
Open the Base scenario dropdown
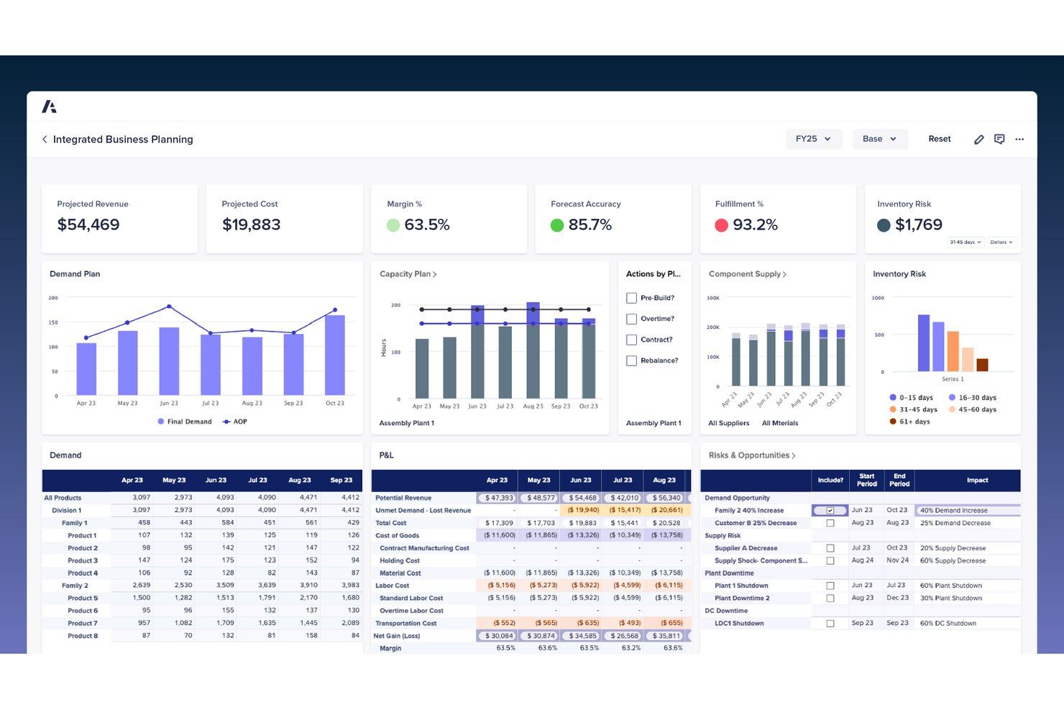(880, 139)
